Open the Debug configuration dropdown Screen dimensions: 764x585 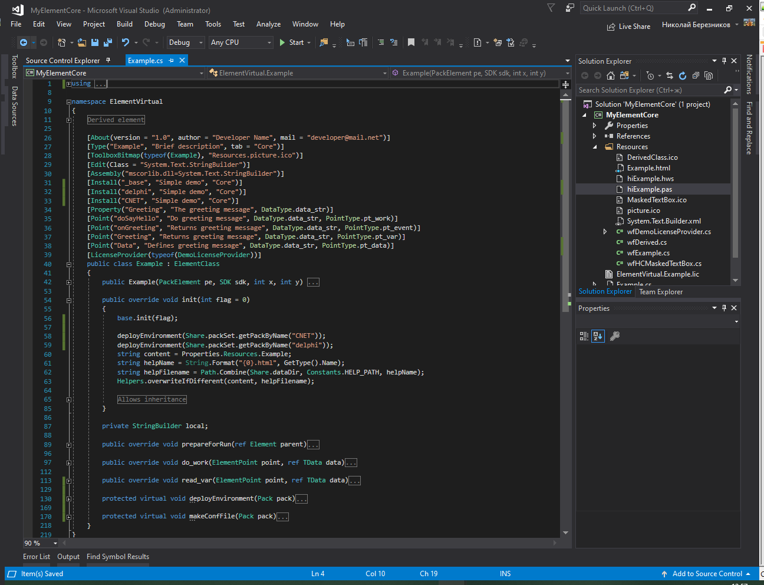click(185, 42)
